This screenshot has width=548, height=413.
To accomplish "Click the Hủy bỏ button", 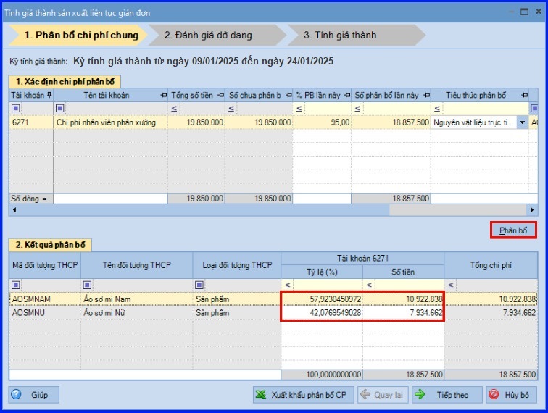I will pos(510,395).
